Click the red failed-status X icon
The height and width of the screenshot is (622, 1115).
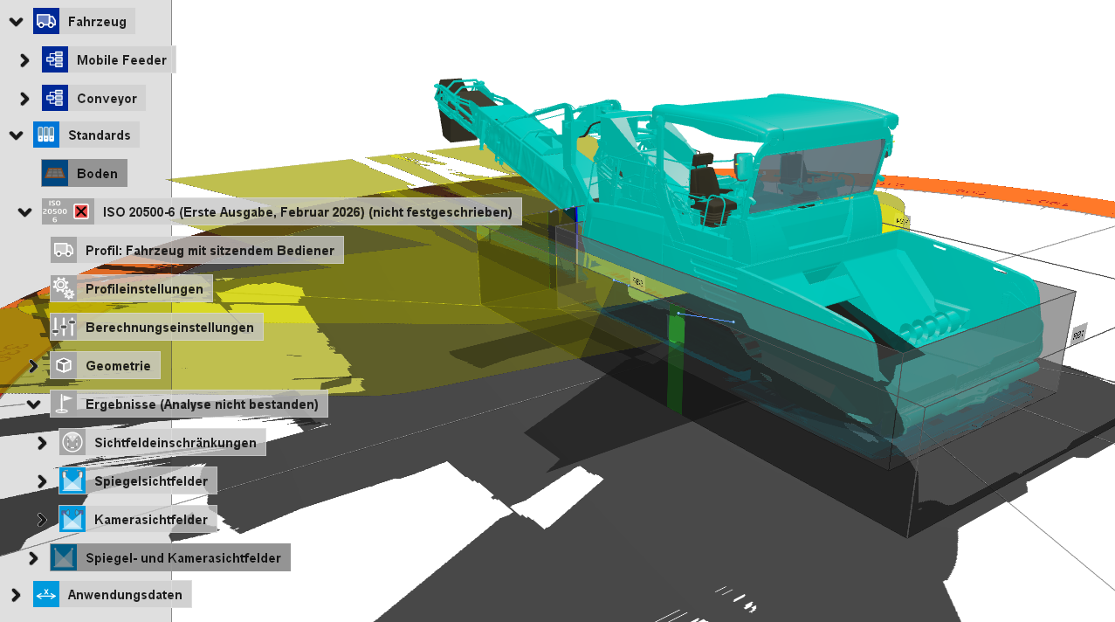[x=81, y=211]
